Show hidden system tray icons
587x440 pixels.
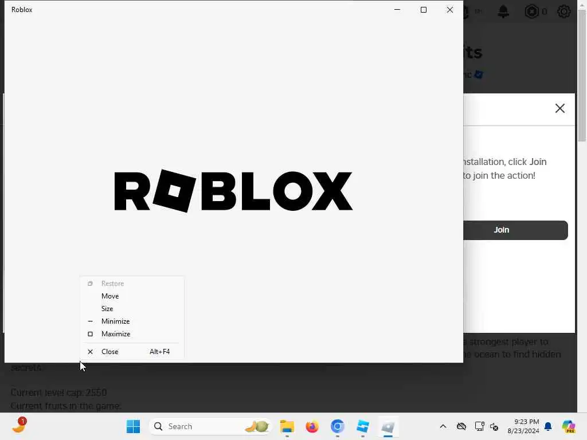point(443,426)
